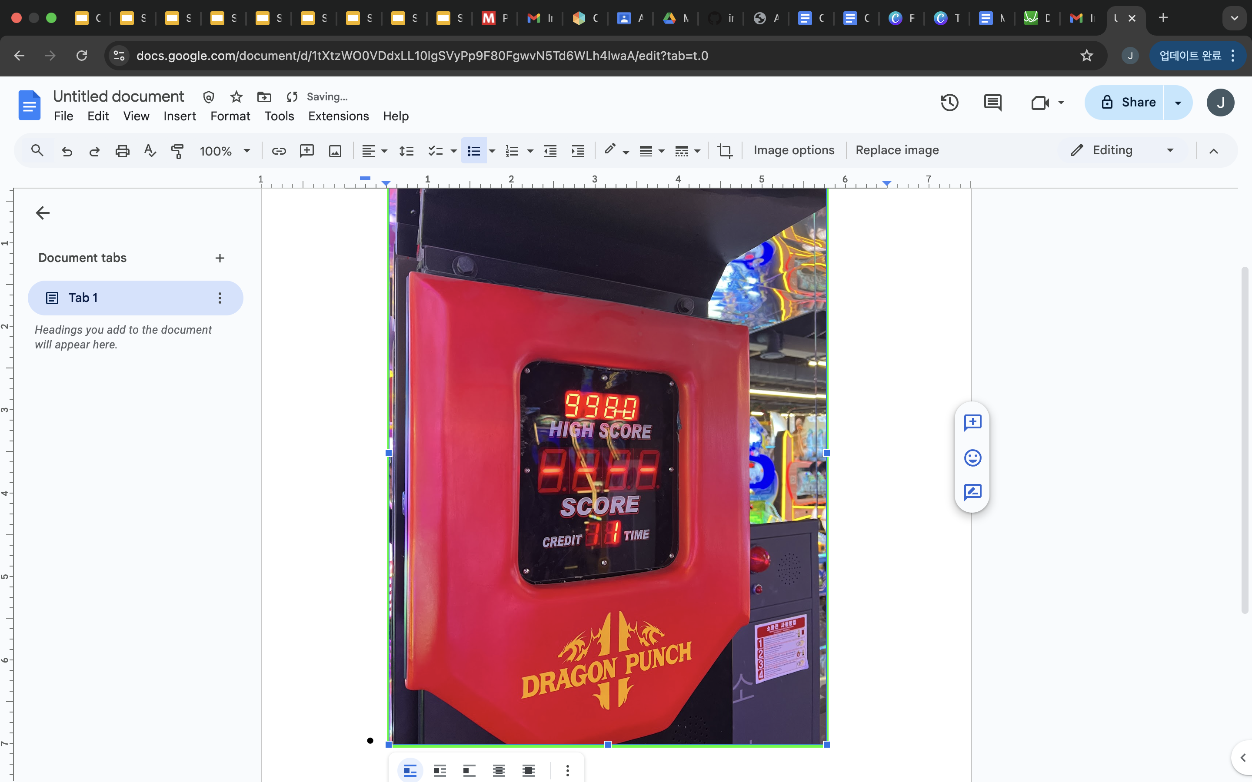
Task: Click the crop image icon
Action: point(724,150)
